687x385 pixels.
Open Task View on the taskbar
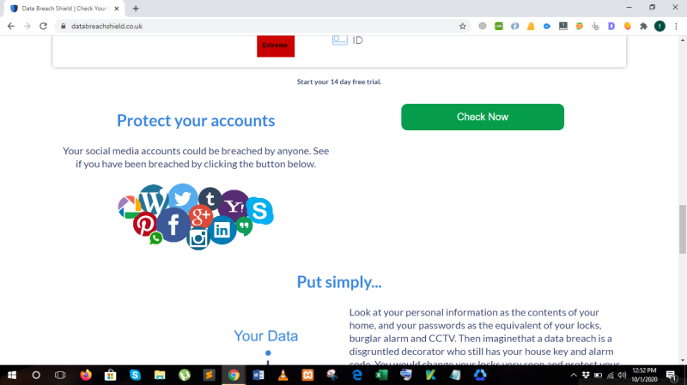point(60,375)
